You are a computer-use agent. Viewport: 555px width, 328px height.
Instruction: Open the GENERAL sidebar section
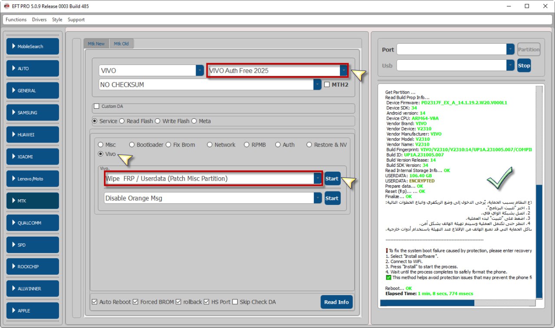click(x=33, y=91)
